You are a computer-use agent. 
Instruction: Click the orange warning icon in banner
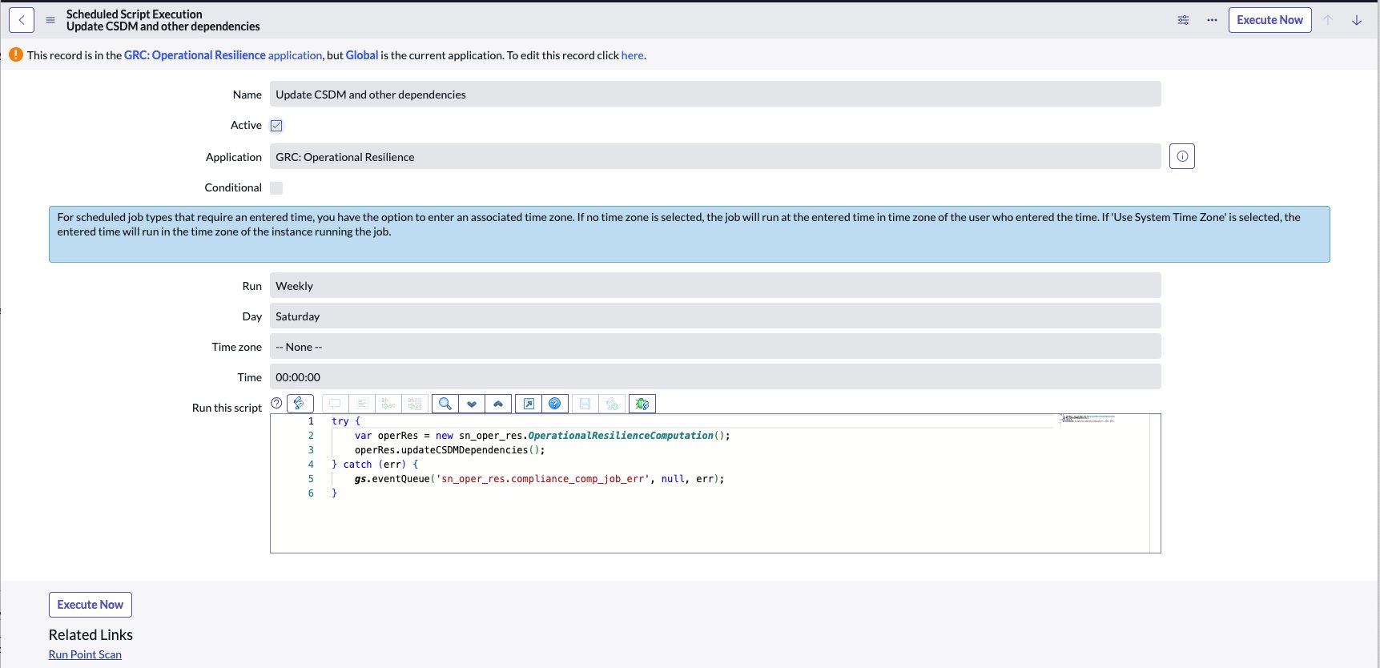[x=16, y=54]
